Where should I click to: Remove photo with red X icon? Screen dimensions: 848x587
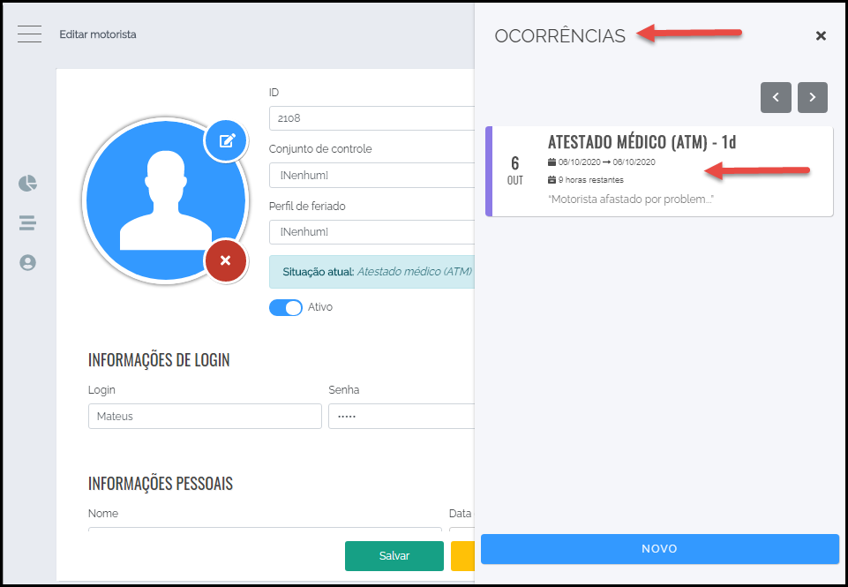point(225,260)
